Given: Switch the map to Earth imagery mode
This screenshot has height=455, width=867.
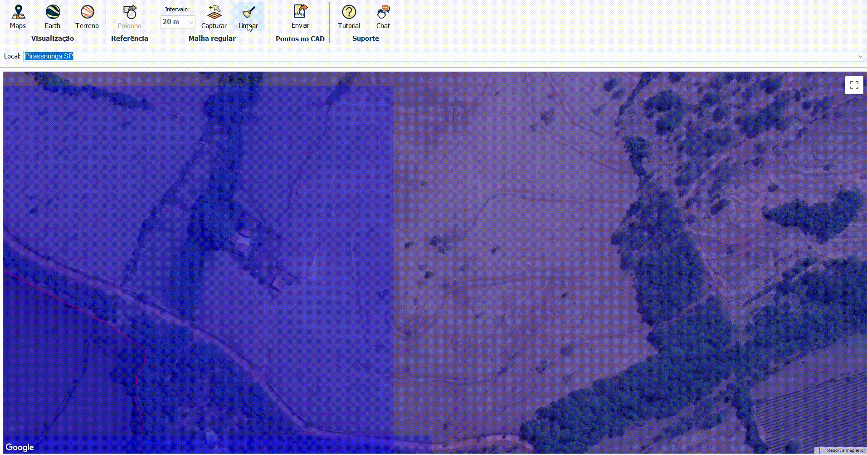Looking at the screenshot, I should coord(52,14).
